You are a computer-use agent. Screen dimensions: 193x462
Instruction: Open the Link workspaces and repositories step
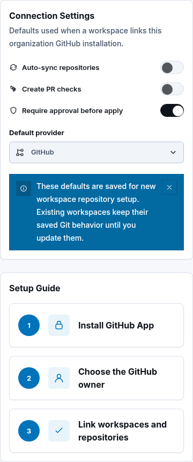pyautogui.click(x=96, y=431)
